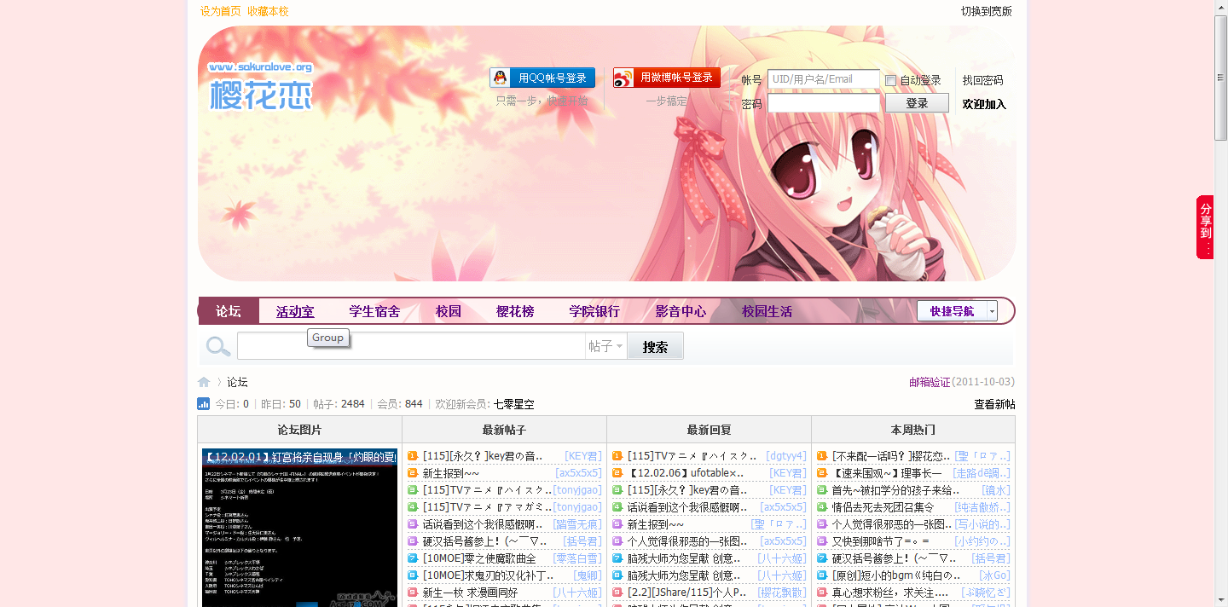This screenshot has width=1228, height=607.
Task: Open the 樱花榜 navigation tab
Action: (515, 311)
